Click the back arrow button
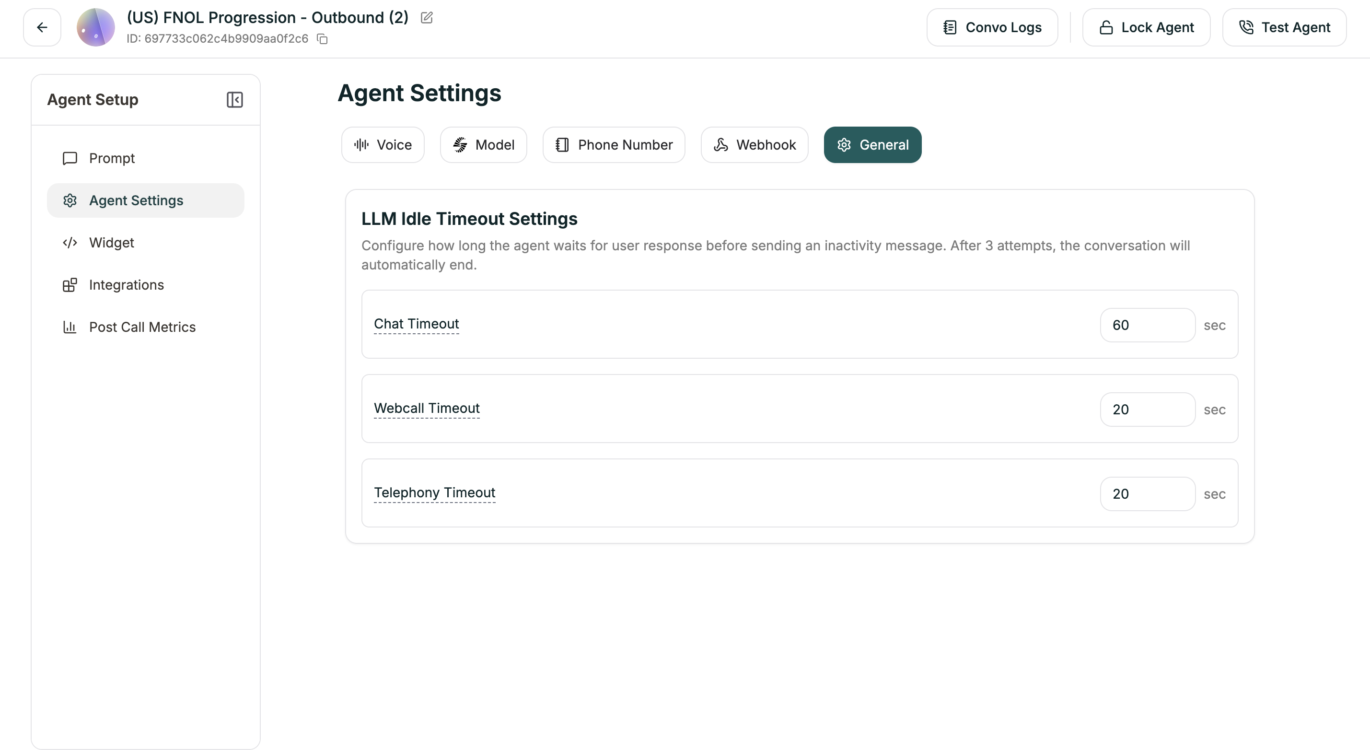The image size is (1370, 750). 42,27
